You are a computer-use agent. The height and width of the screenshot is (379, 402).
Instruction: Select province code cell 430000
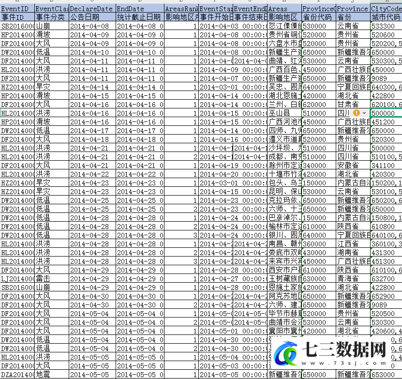(319, 253)
